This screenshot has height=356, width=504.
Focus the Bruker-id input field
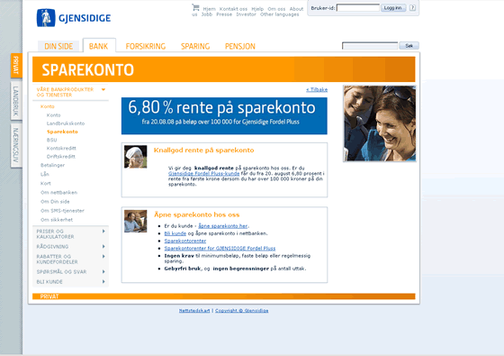point(358,8)
